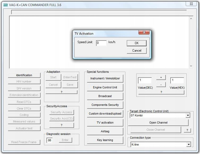200x154 pixels.
Task: Click the Adaptation Start button
Action: tap(53, 77)
